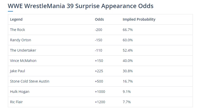Click Stone Cold Steve Austin name
Screen dimensions: 201x112
[30, 81]
